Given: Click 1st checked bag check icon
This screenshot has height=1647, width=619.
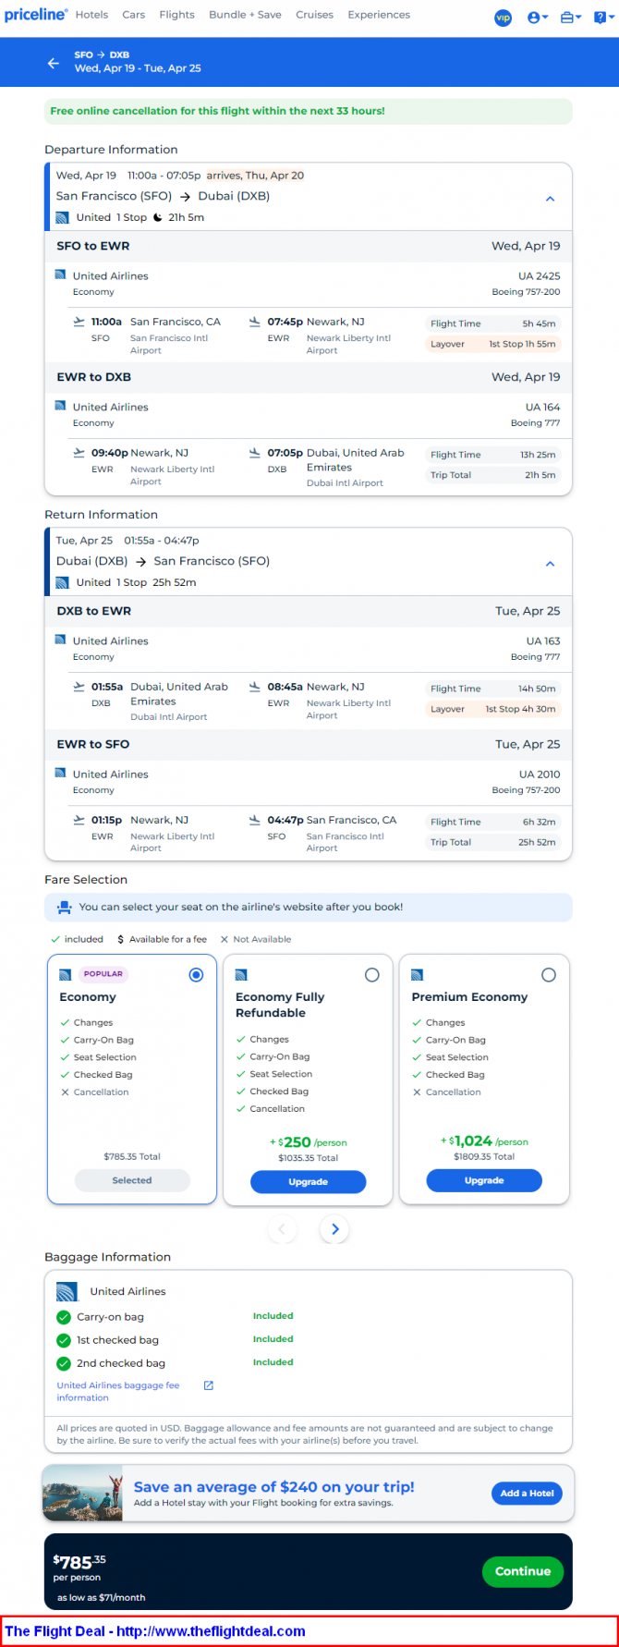Looking at the screenshot, I should (x=64, y=1340).
